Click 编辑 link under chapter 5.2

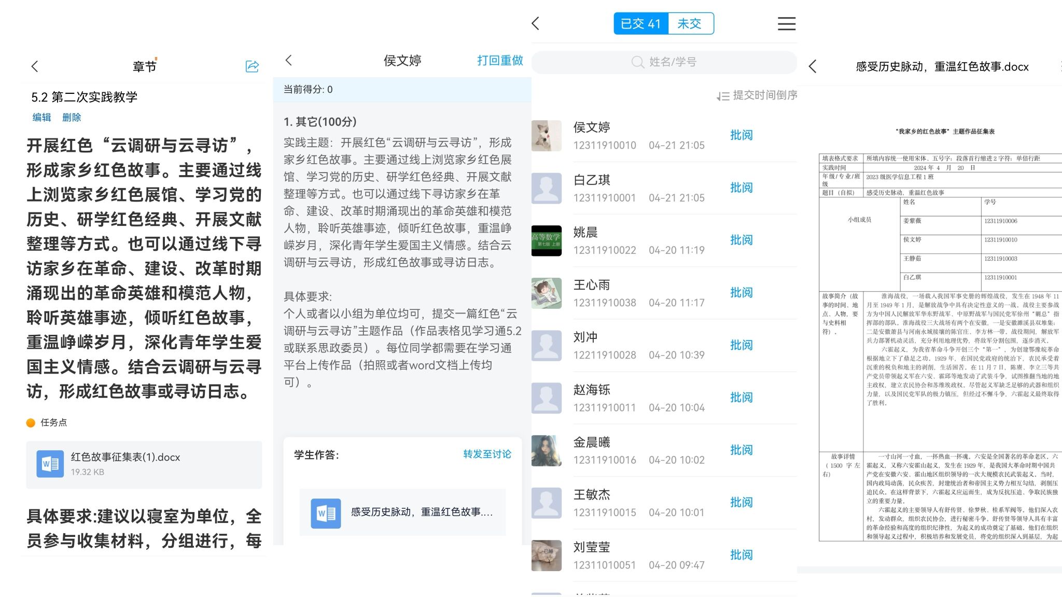click(x=41, y=118)
